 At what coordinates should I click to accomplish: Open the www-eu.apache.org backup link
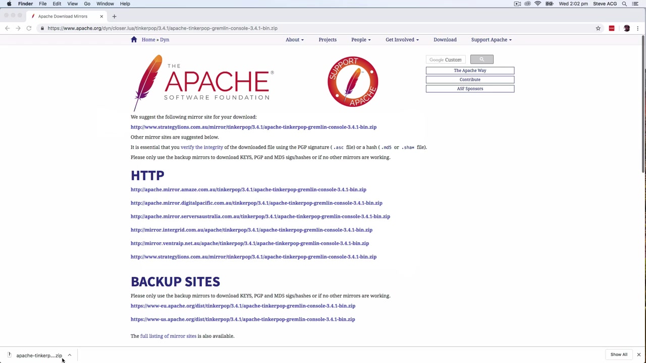click(243, 306)
